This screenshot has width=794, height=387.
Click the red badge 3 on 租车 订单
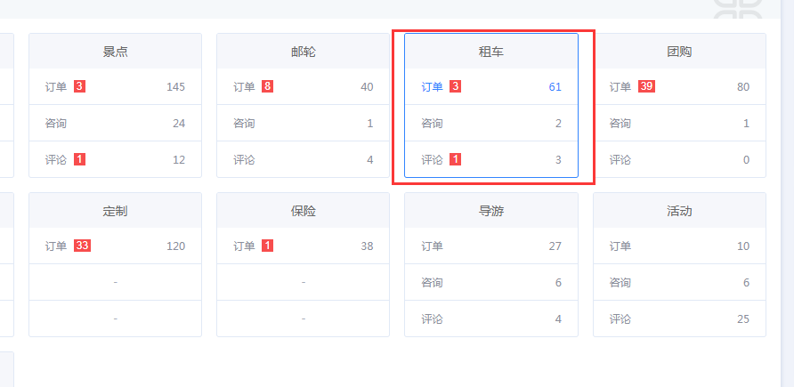tap(455, 87)
